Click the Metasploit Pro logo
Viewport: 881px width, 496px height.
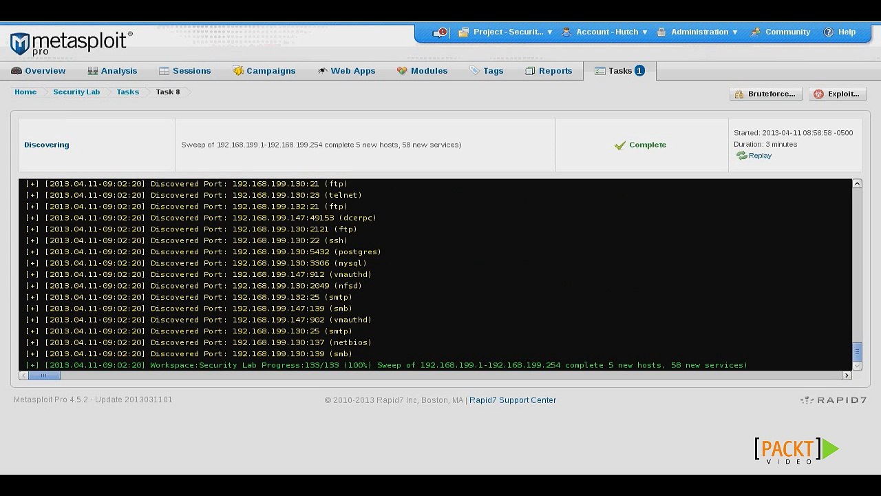71,43
